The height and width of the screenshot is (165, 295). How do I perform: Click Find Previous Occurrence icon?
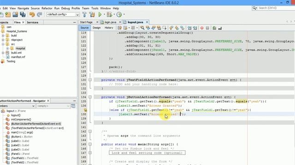[148, 28]
